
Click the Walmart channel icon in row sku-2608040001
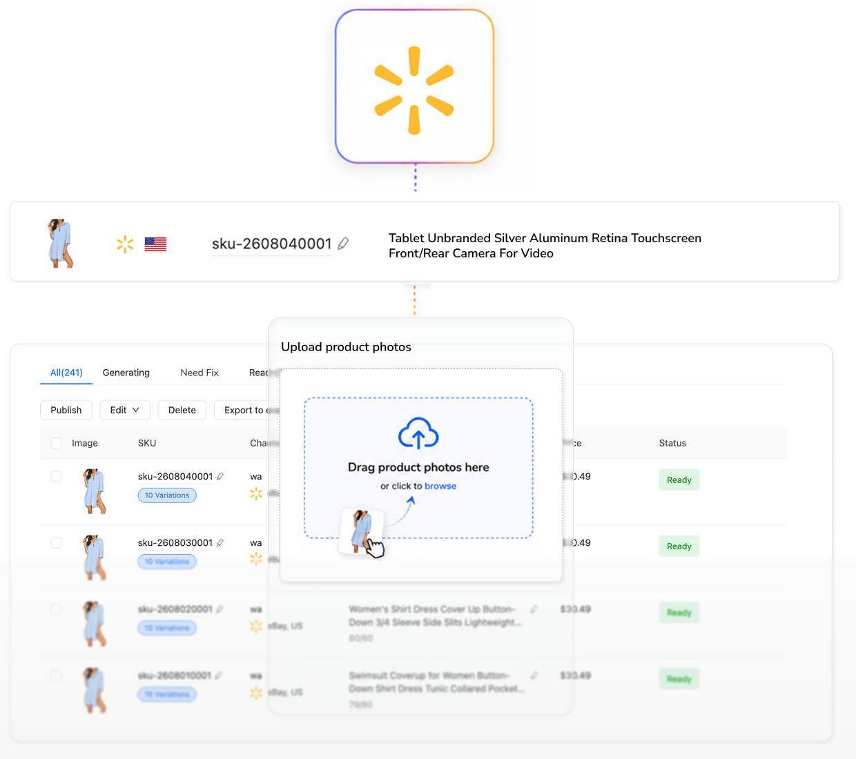256,493
